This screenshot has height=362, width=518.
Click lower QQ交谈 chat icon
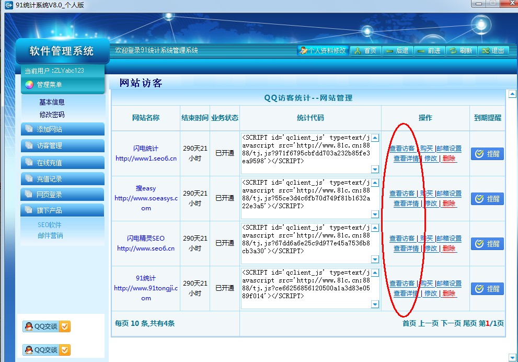coord(47,350)
